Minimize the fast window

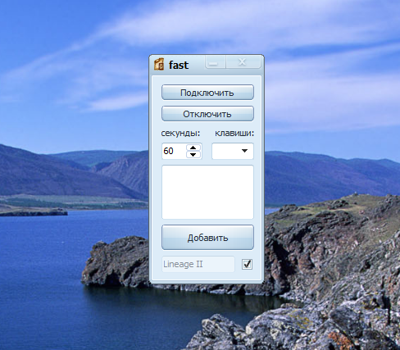pyautogui.click(x=216, y=62)
